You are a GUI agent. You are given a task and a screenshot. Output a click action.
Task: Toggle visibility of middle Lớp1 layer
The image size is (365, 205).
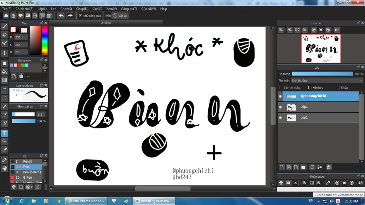[x=280, y=107]
